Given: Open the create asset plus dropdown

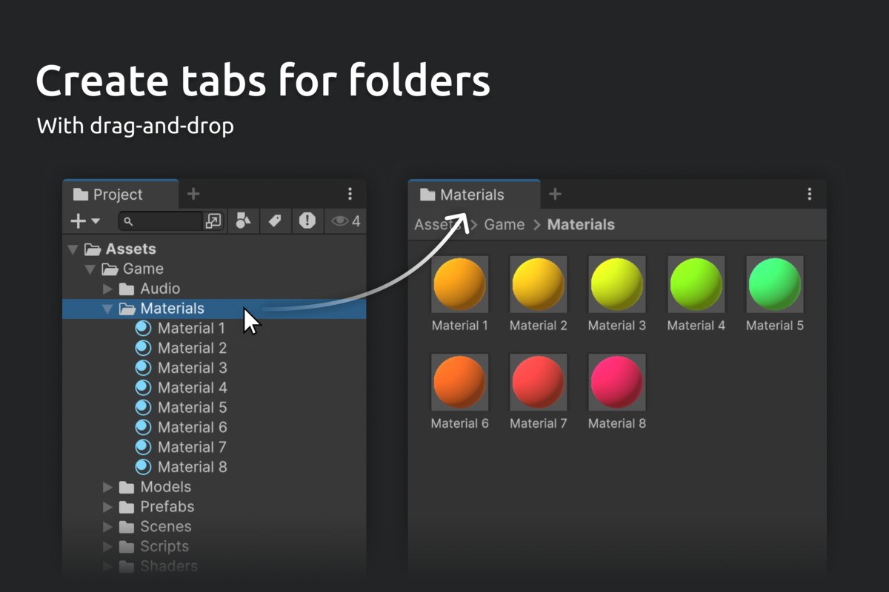Looking at the screenshot, I should tap(85, 221).
